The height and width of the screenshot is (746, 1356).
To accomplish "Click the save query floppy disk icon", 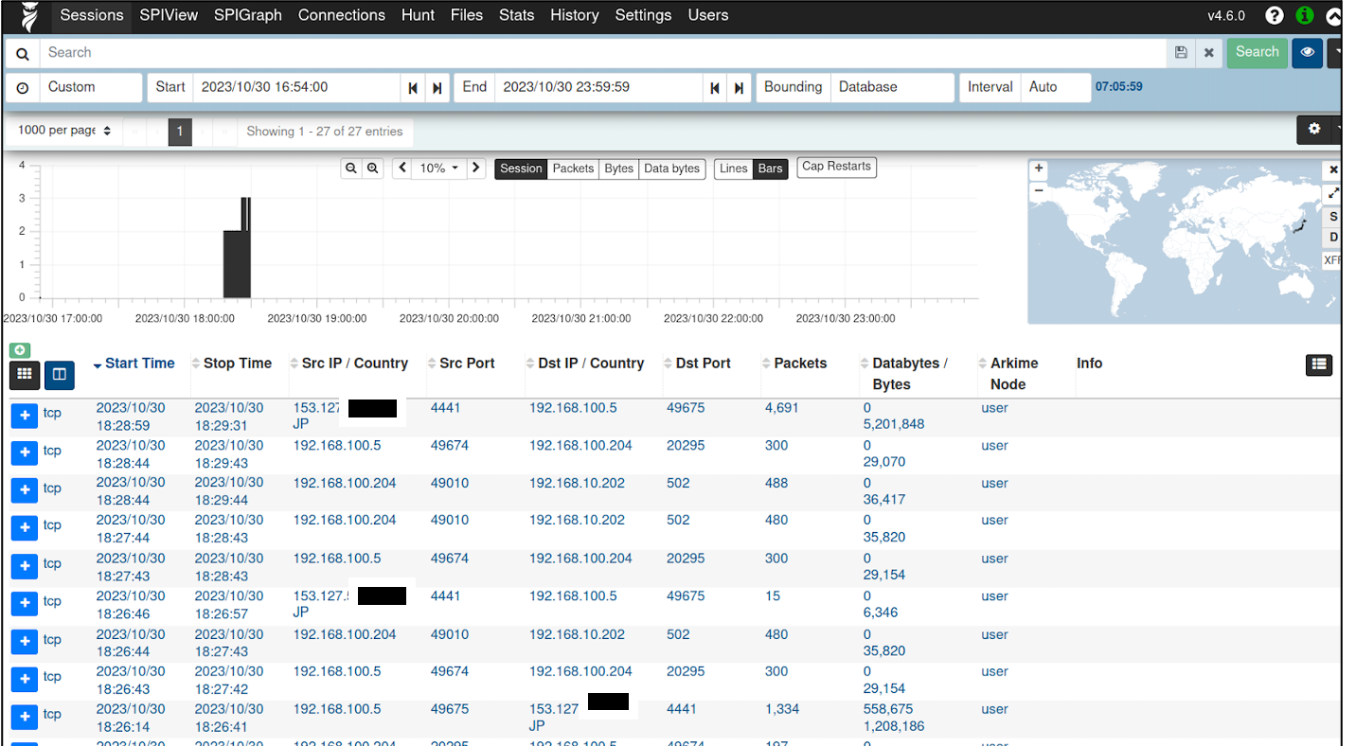I will tap(1181, 53).
